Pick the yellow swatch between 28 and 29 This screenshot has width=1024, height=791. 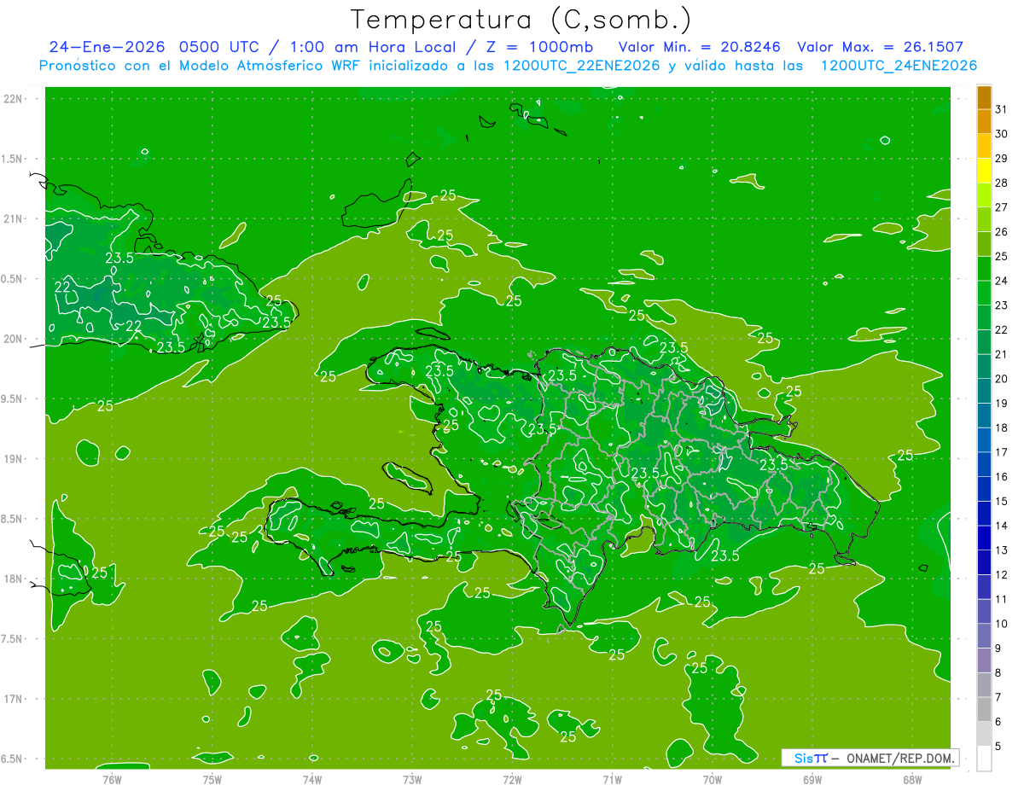984,171
